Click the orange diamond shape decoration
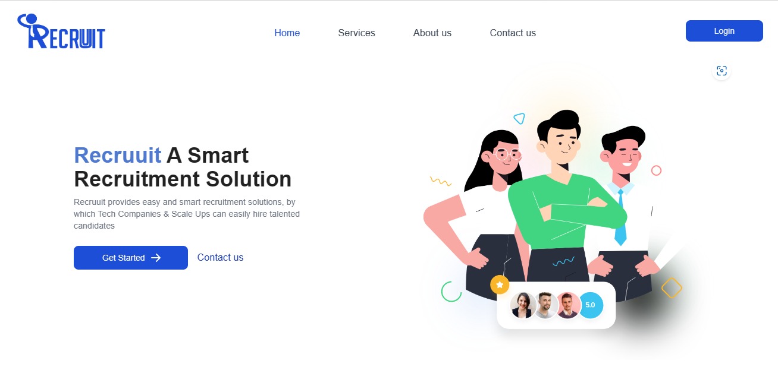Viewport: 778px width, 367px height. 672,288
